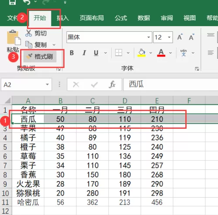
Task: Expand the 复制 dropdown arrow
Action: (x=54, y=45)
